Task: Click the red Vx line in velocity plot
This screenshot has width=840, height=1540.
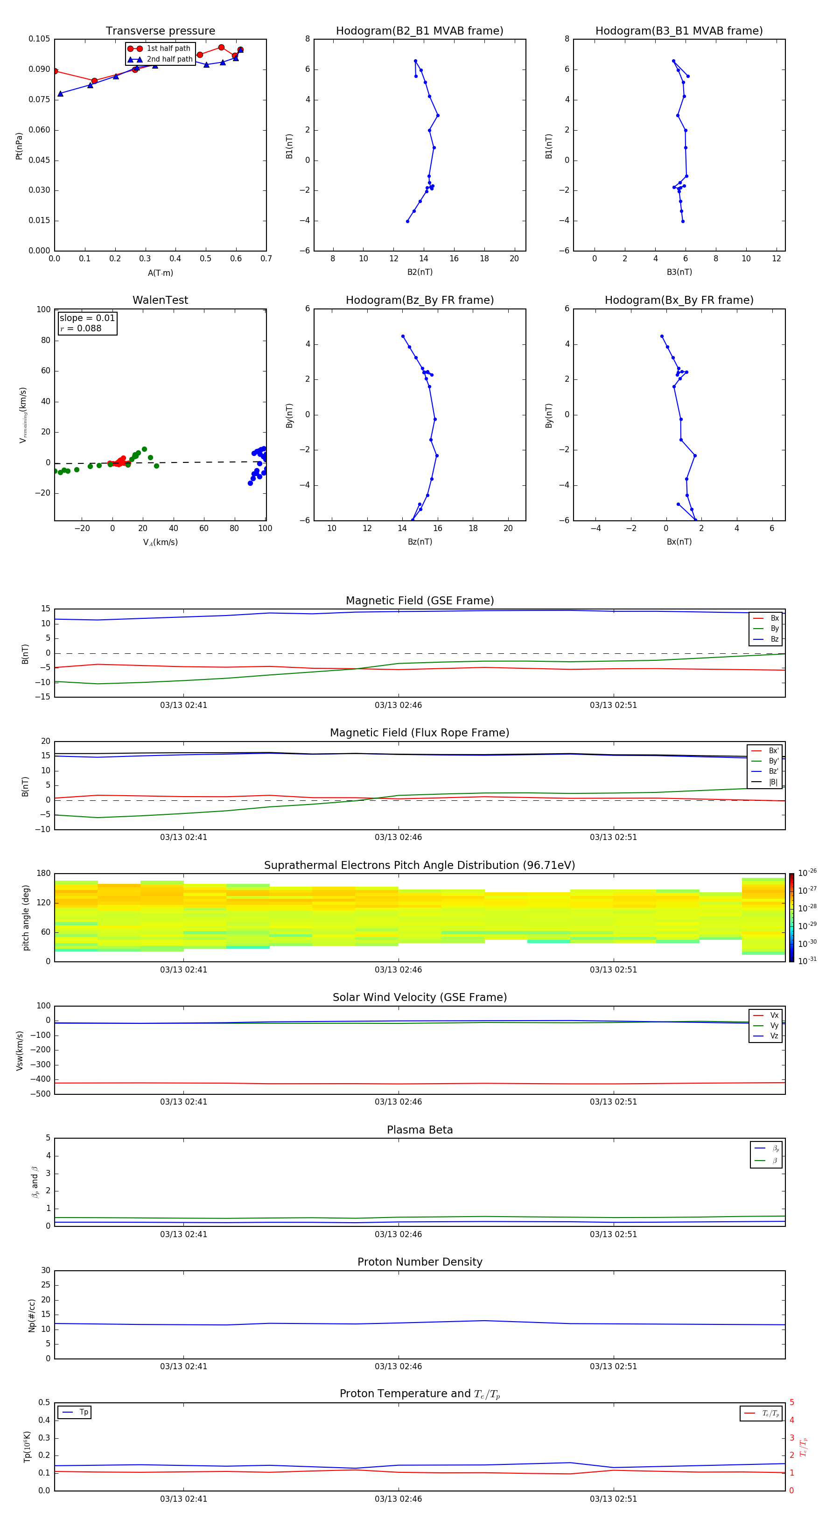Action: 419,1083
